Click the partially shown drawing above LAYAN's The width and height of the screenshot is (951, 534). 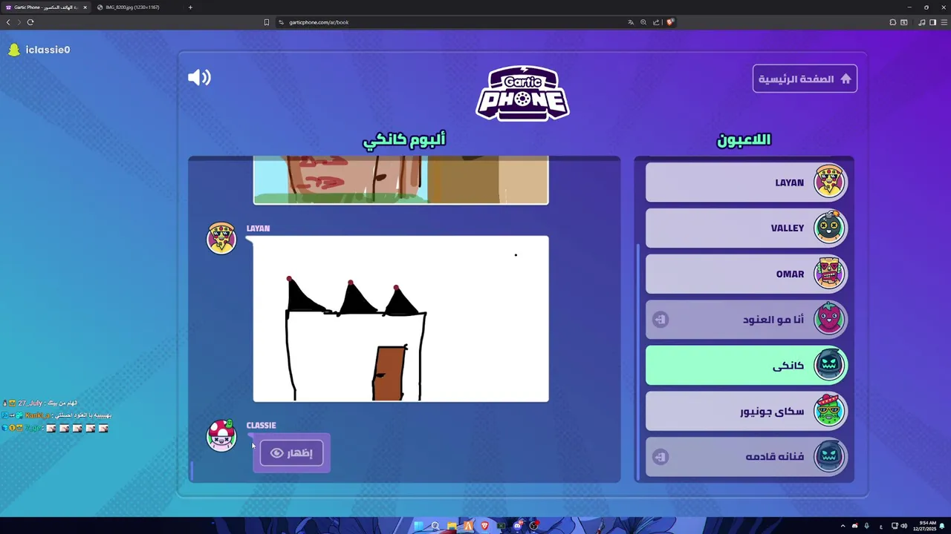pos(401,179)
